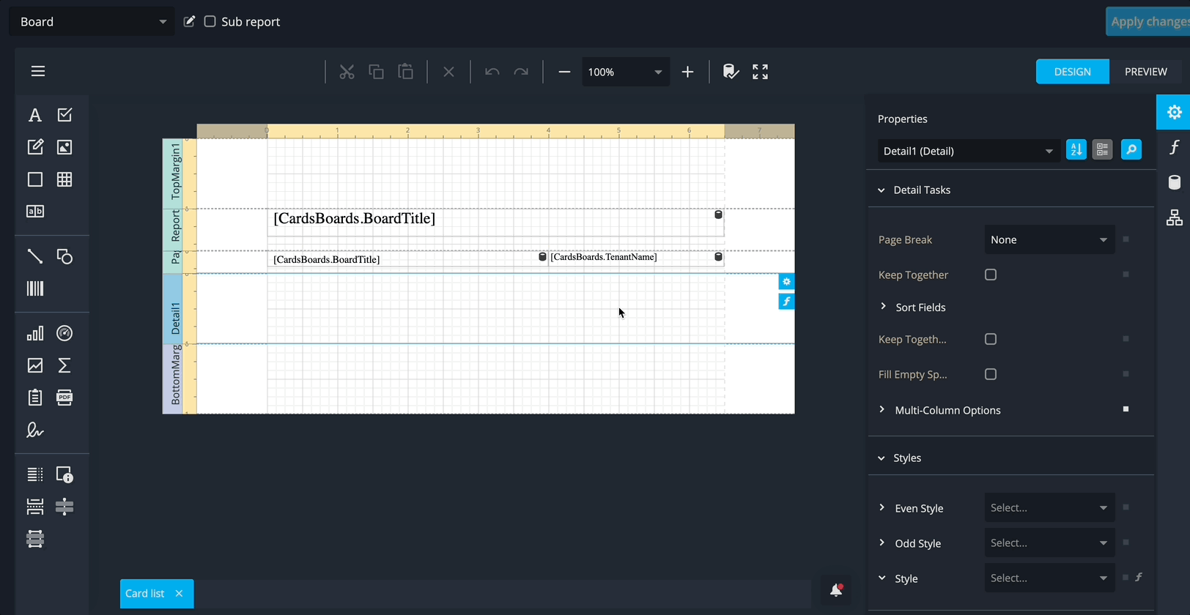This screenshot has width=1190, height=615.
Task: Select the Chart toolbox control
Action: (35, 333)
